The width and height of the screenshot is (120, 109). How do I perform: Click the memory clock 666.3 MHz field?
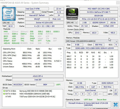point(80,87)
